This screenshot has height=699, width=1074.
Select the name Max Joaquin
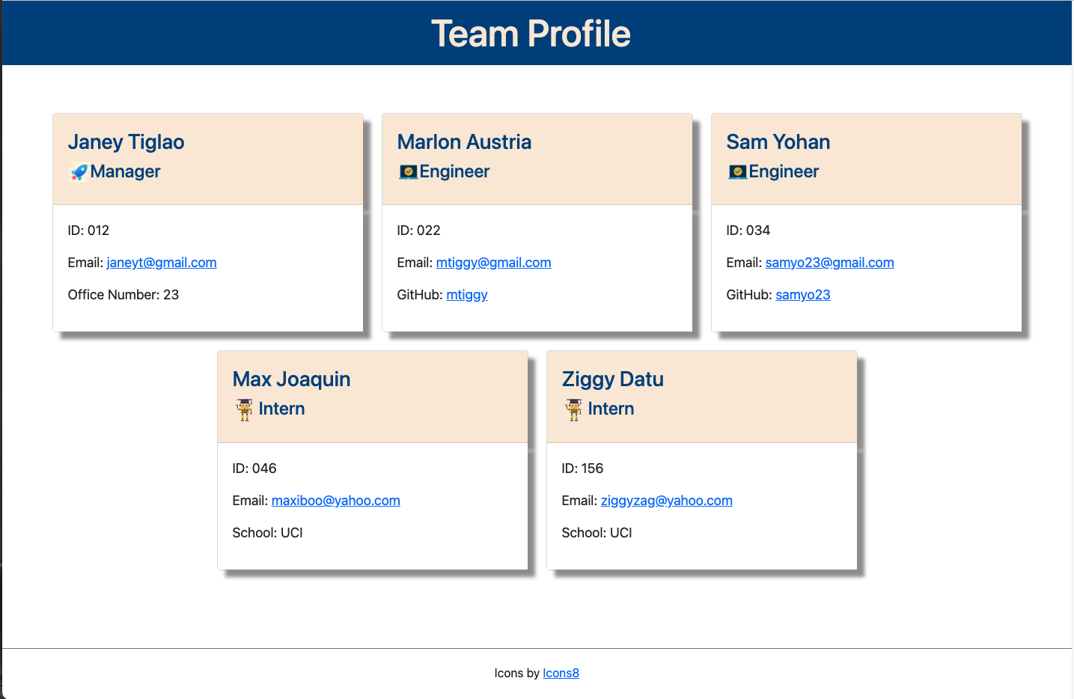pos(291,379)
